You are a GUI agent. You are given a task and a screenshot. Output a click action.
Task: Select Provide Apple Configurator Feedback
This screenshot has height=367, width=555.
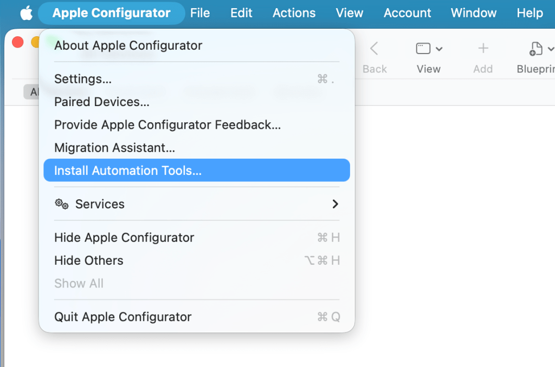click(x=167, y=124)
